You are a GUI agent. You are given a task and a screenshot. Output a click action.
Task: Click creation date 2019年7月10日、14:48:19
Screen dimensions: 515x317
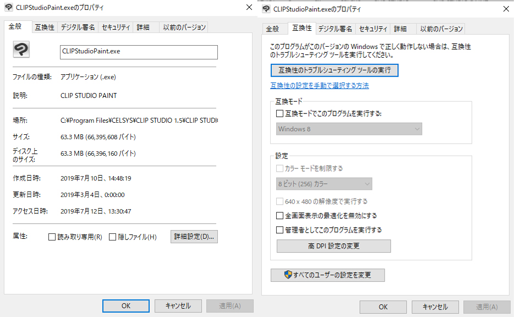coord(96,178)
